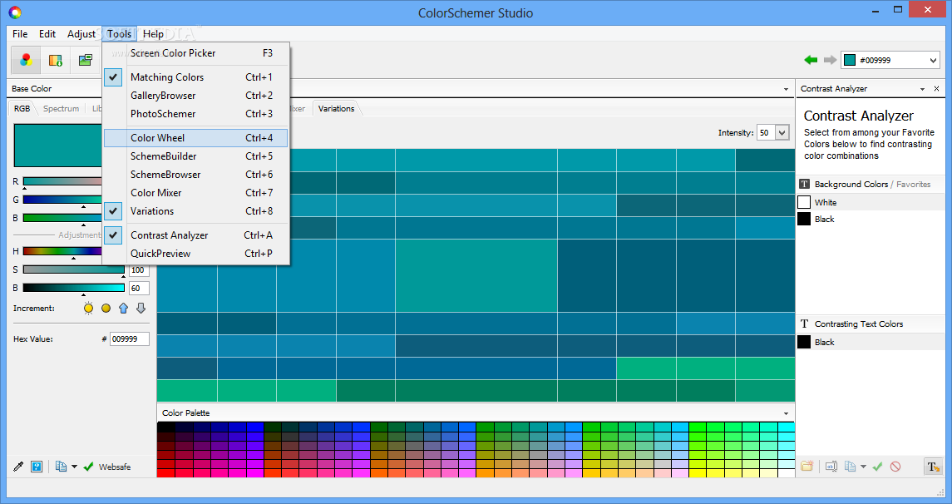
Task: Switch to the Variations tab
Action: (337, 108)
